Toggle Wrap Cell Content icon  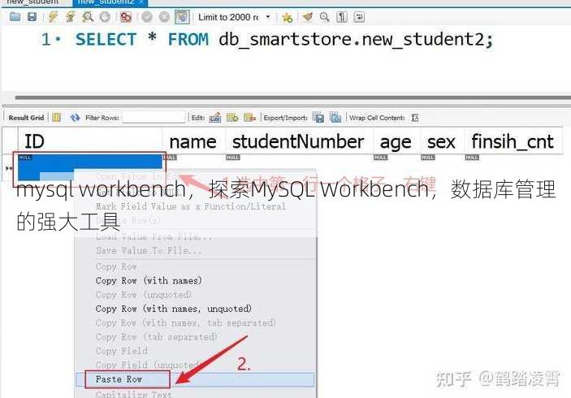(415, 118)
